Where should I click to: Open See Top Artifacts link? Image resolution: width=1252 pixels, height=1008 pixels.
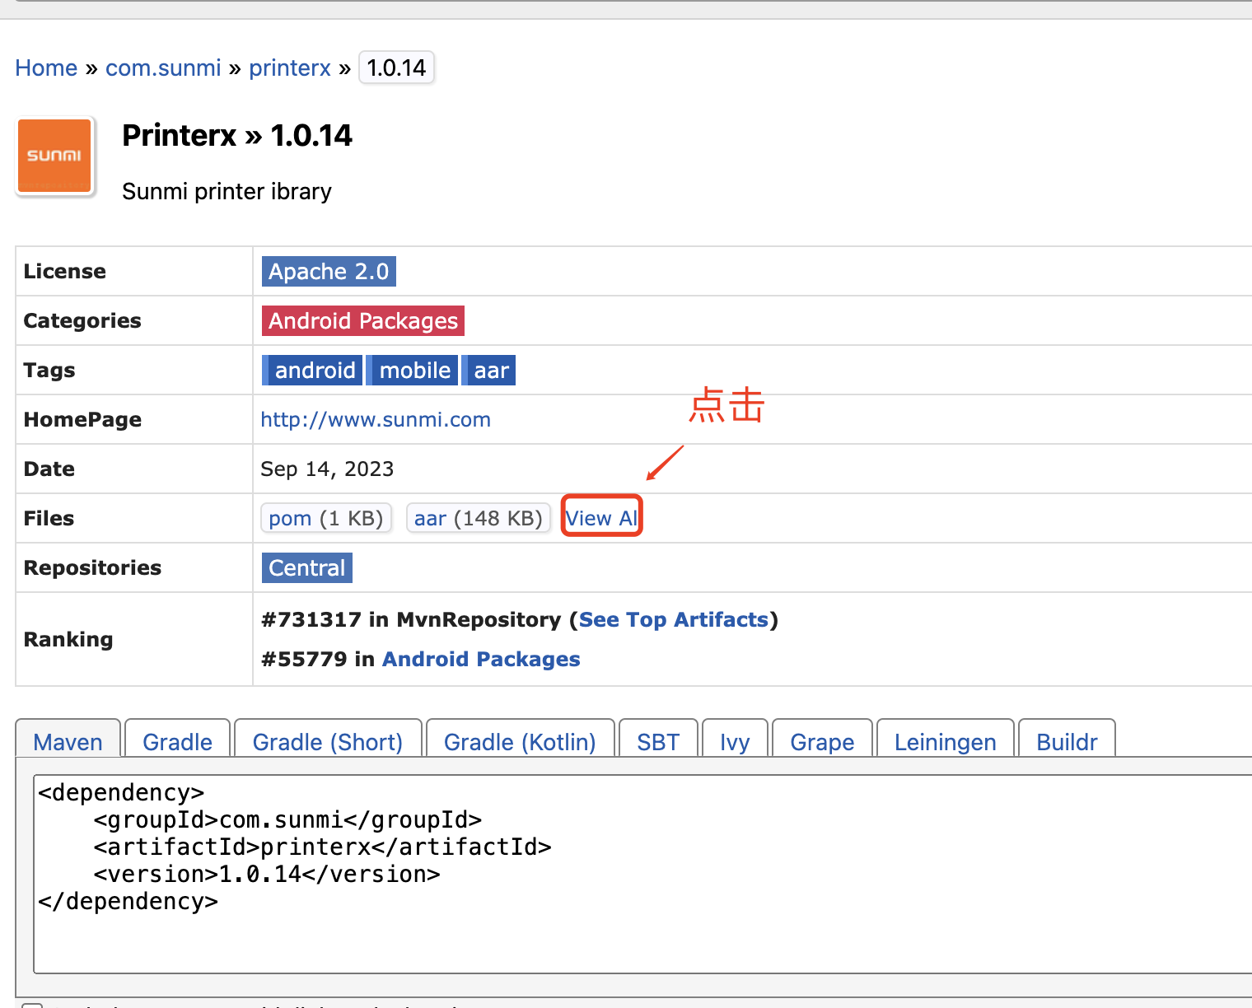click(x=674, y=620)
